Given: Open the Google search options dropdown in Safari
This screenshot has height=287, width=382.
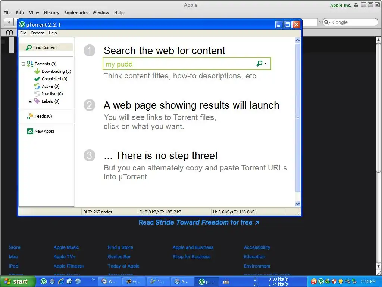Looking at the screenshot, I should [x=330, y=22].
